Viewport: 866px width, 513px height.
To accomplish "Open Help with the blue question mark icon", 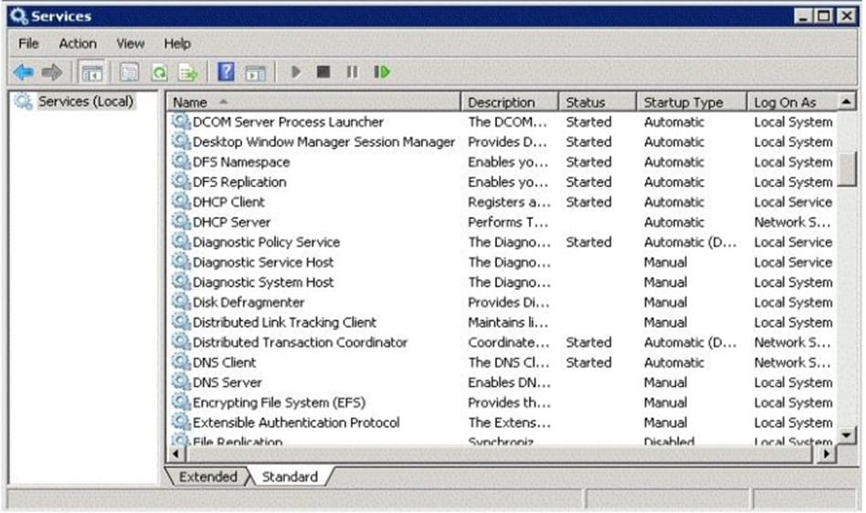I will [x=226, y=72].
